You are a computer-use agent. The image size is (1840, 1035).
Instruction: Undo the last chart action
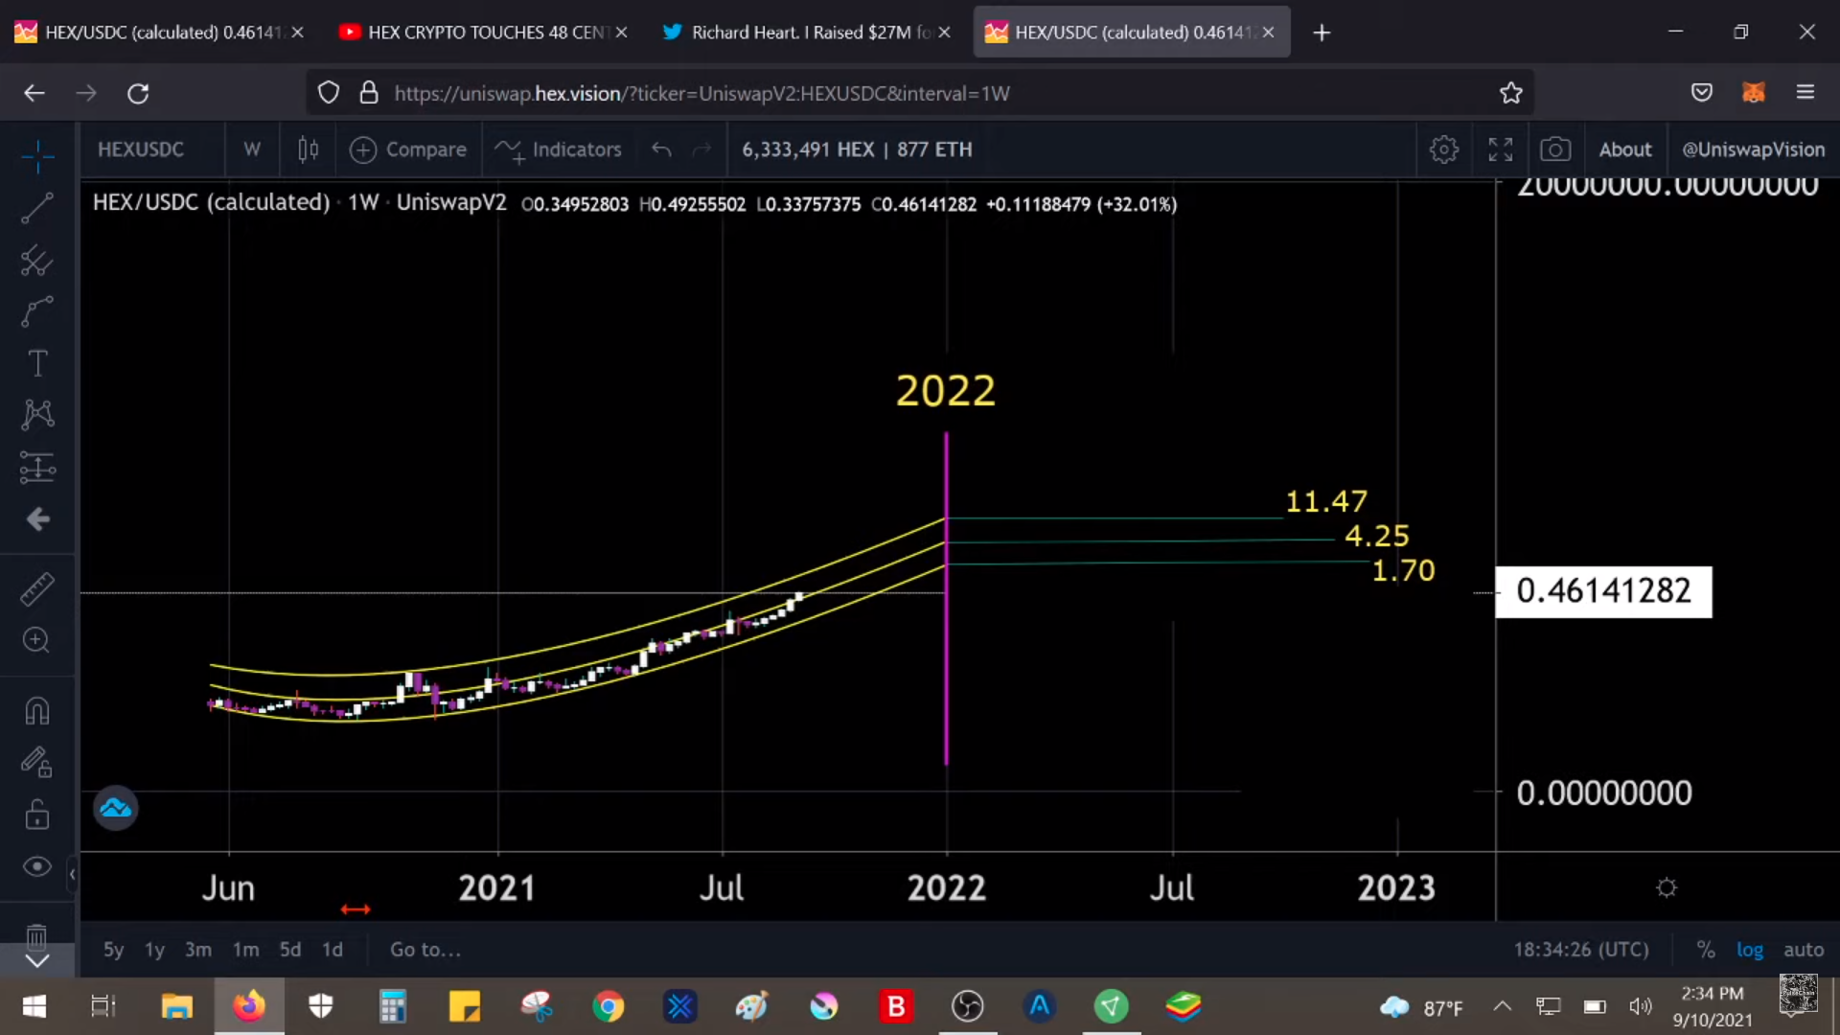point(661,149)
